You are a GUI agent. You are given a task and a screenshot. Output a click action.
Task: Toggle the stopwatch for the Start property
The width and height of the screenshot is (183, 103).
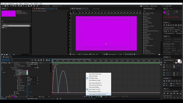coord(16,71)
